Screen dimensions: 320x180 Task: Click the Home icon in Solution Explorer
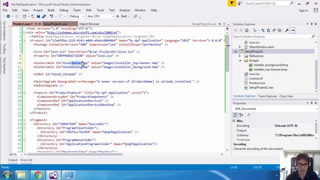tap(246, 30)
